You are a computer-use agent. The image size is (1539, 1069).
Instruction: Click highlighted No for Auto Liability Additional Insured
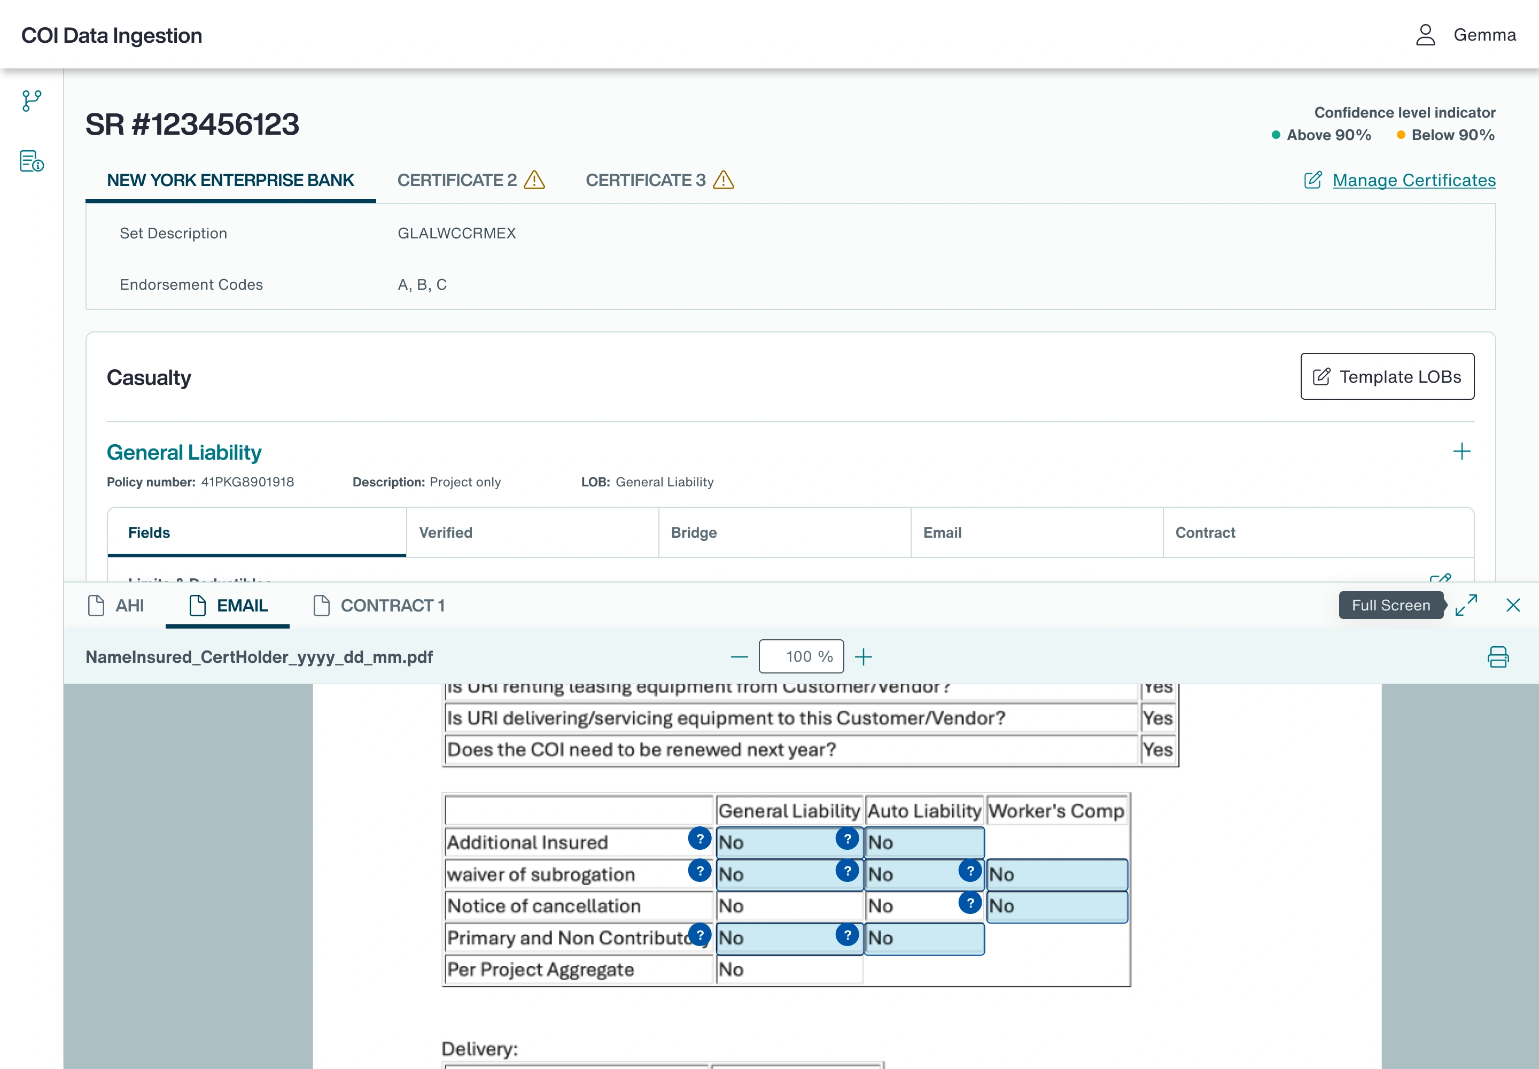coord(924,842)
